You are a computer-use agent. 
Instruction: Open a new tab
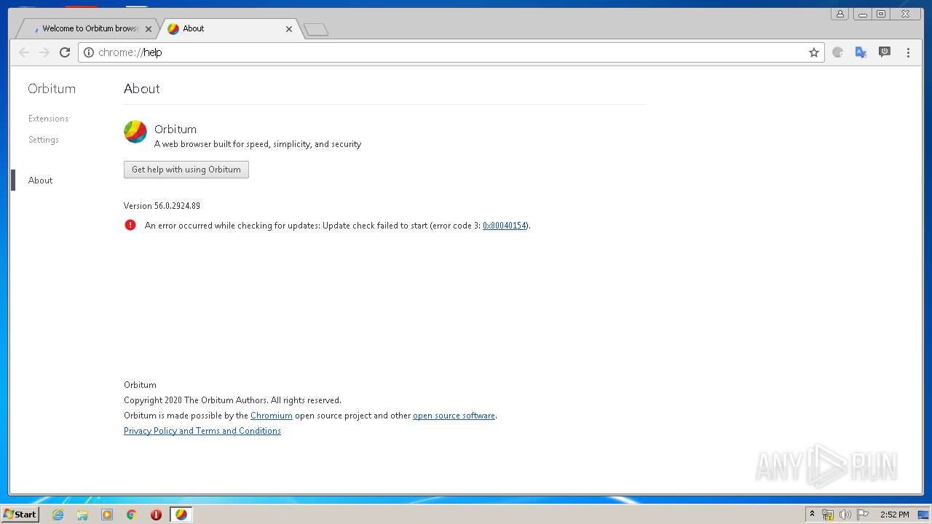(x=316, y=29)
